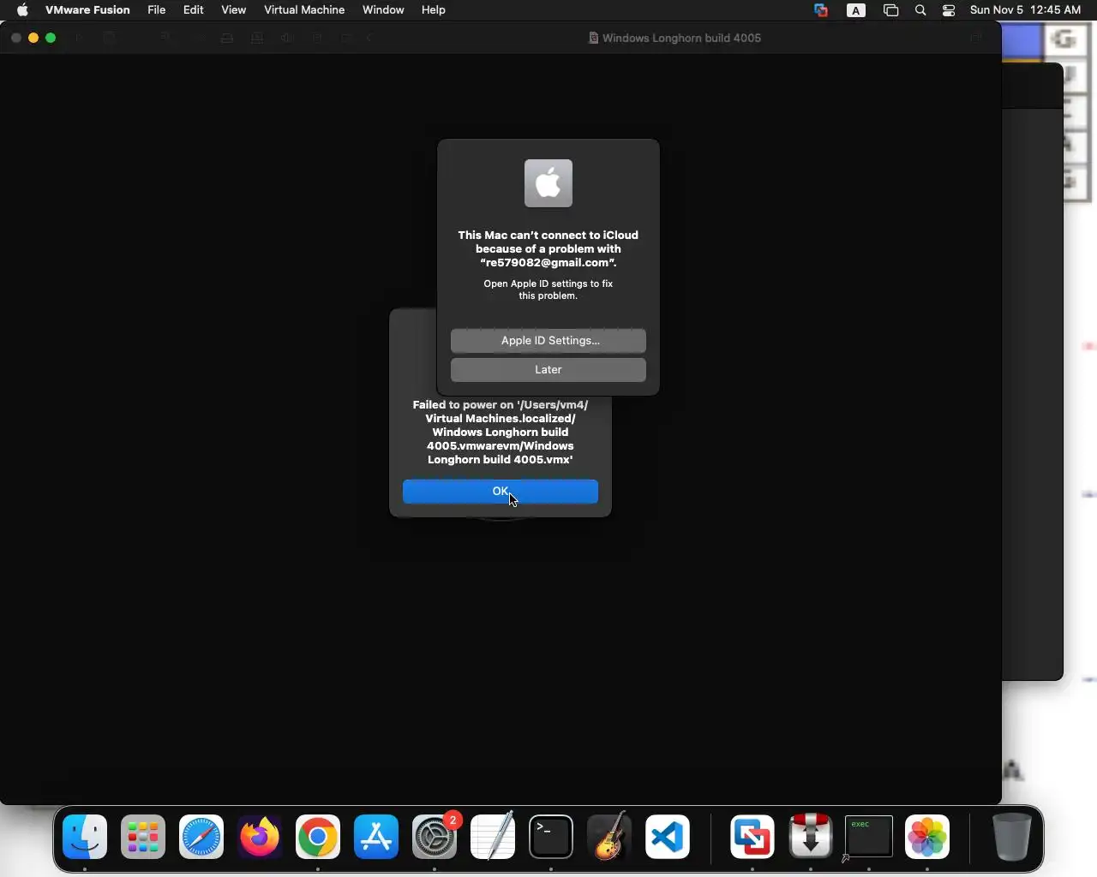The image size is (1097, 877).
Task: Open the Trash in the Dock
Action: (x=1011, y=837)
